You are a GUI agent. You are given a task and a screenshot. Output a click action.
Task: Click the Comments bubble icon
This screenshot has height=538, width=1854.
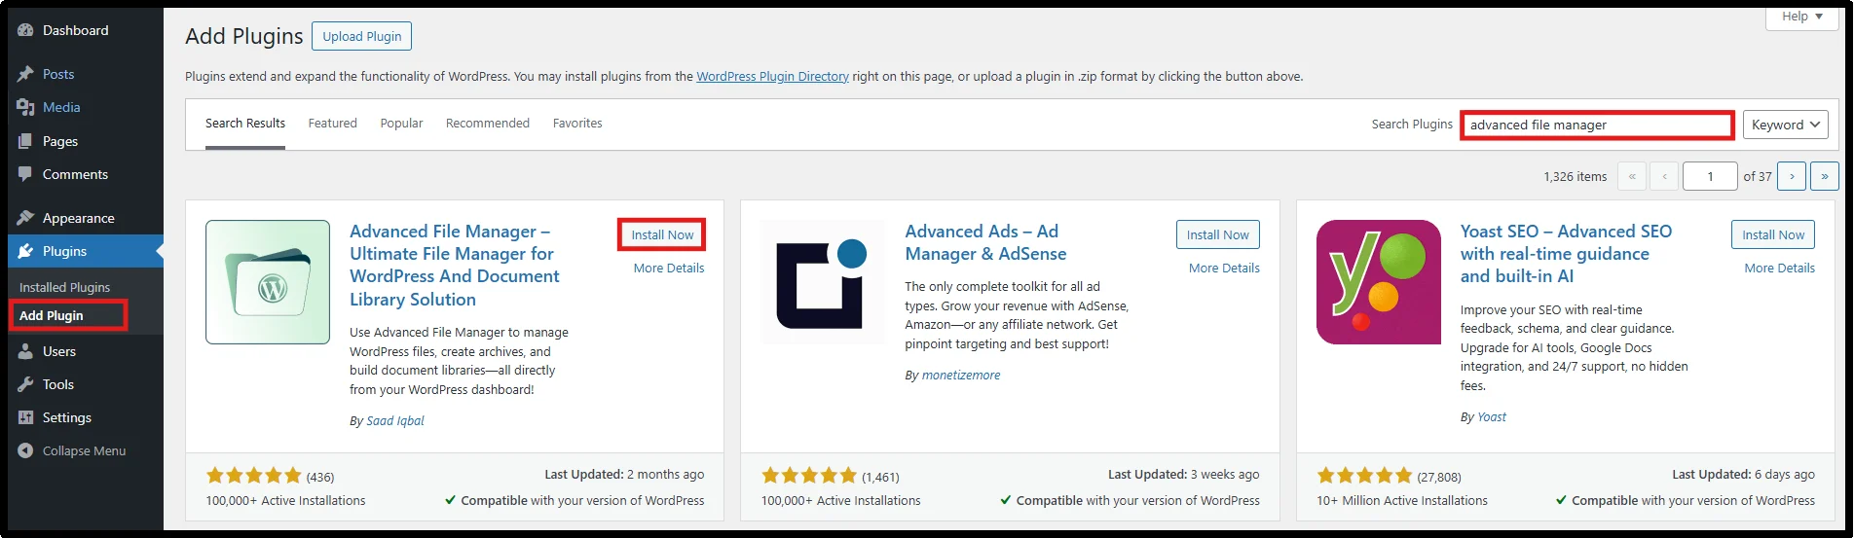[x=26, y=174]
